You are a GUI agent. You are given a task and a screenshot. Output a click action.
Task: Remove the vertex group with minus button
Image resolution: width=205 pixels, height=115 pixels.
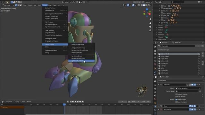203,56
